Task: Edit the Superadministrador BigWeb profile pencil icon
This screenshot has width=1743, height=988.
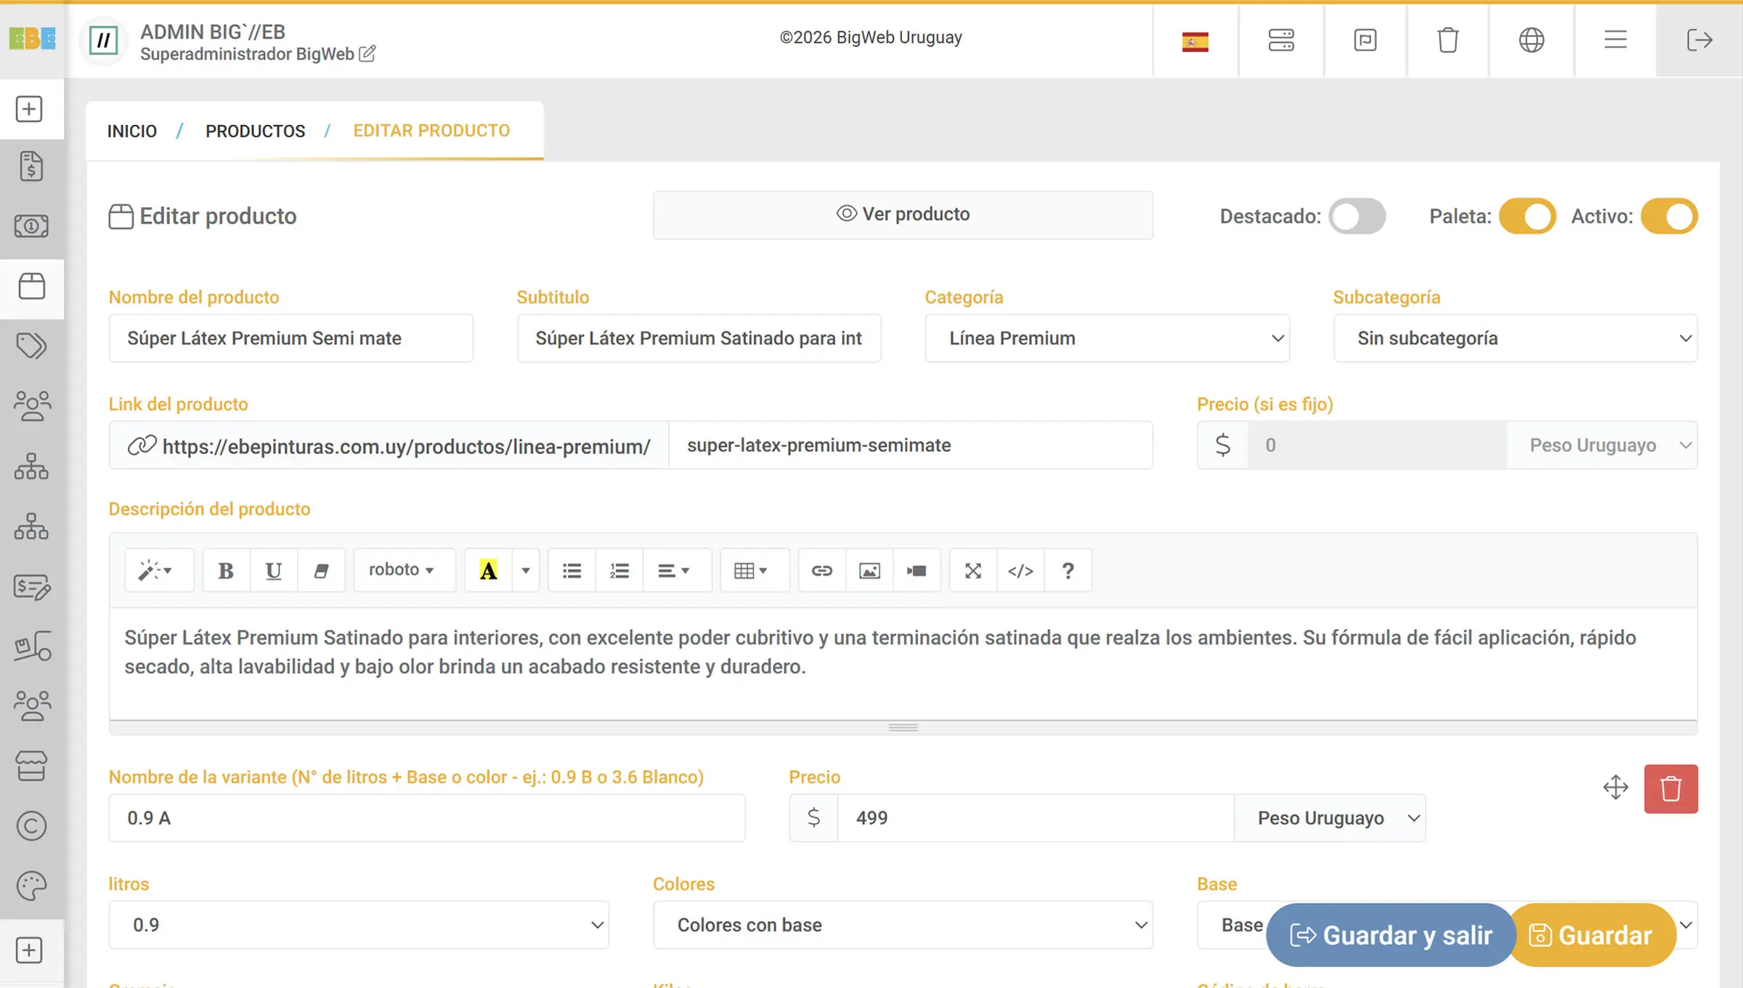Action: pos(367,54)
